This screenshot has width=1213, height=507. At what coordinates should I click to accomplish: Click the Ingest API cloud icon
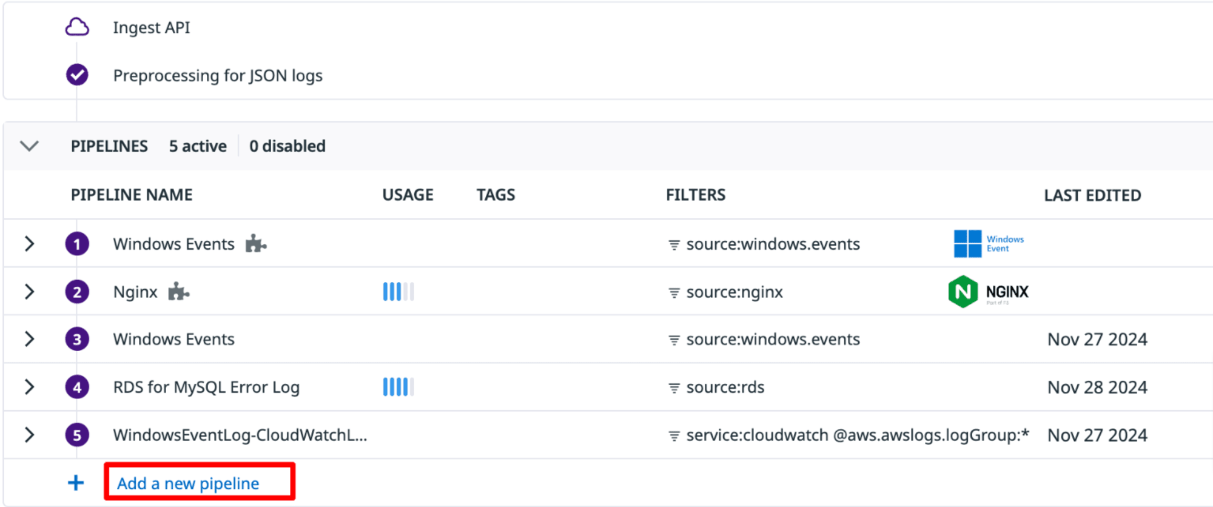click(77, 27)
